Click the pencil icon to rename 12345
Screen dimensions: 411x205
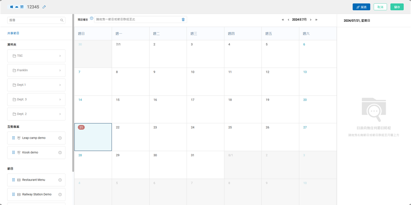(x=44, y=7)
